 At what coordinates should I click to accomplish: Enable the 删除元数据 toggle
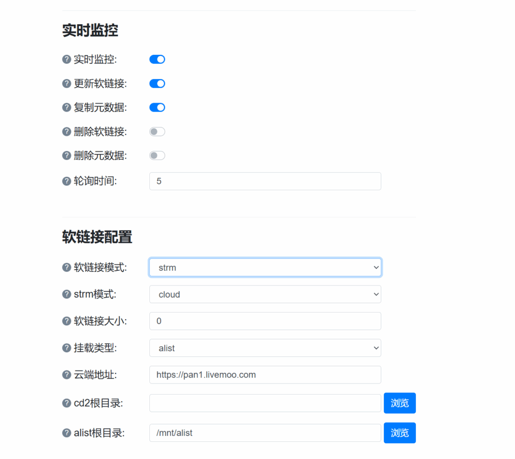157,156
